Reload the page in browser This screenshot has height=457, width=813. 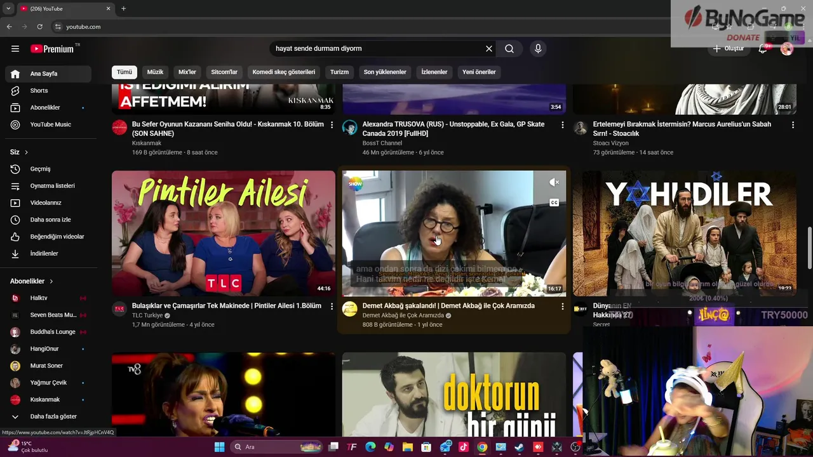click(x=39, y=27)
